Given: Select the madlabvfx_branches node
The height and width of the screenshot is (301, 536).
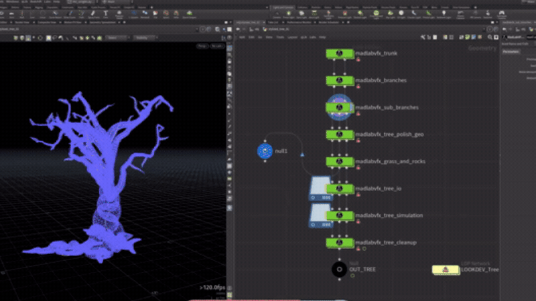Looking at the screenshot, I should coord(340,80).
